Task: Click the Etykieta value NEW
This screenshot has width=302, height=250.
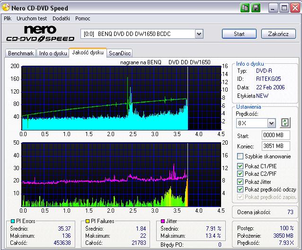Action: (262, 96)
